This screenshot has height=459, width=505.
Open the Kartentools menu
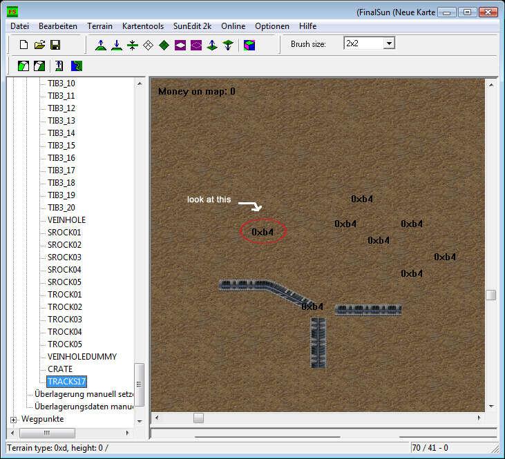pos(143,26)
